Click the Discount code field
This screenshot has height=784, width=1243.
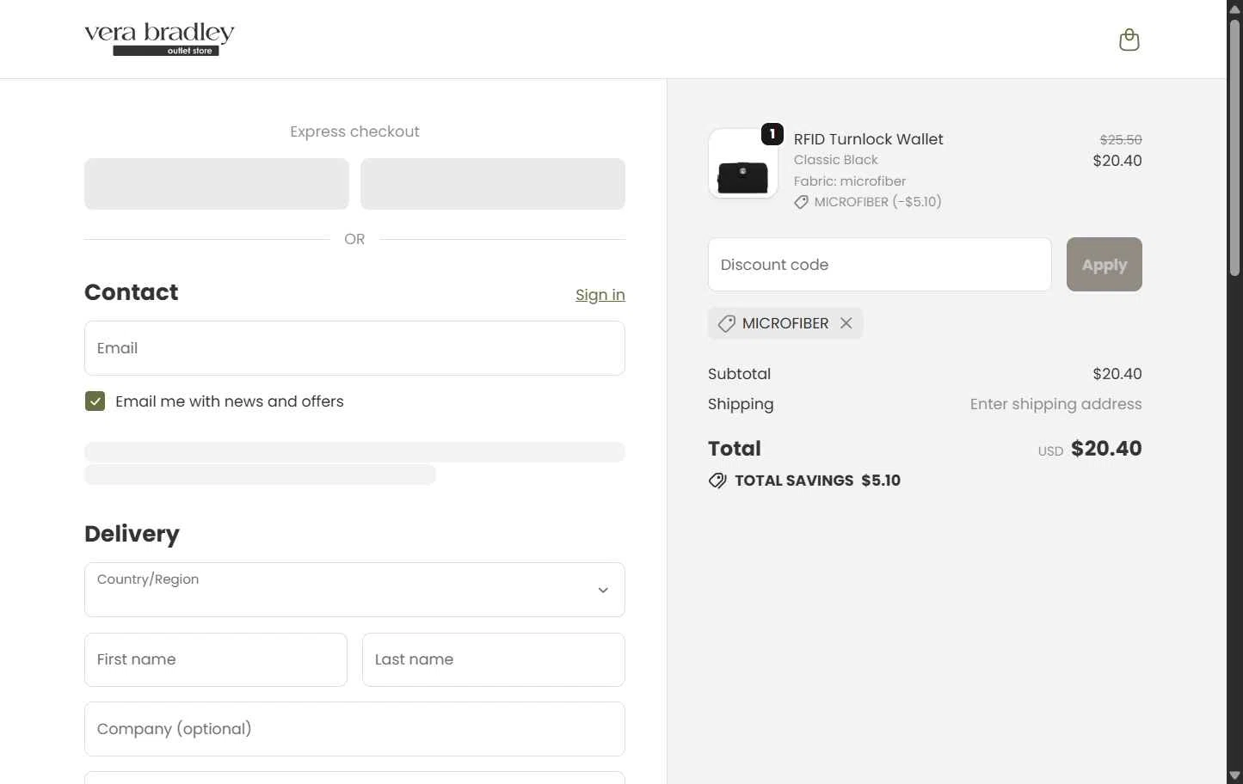tap(879, 265)
